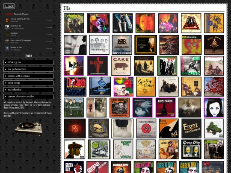
Task: Select the Franz Ferdinand black text cover
Action: [x=191, y=129]
